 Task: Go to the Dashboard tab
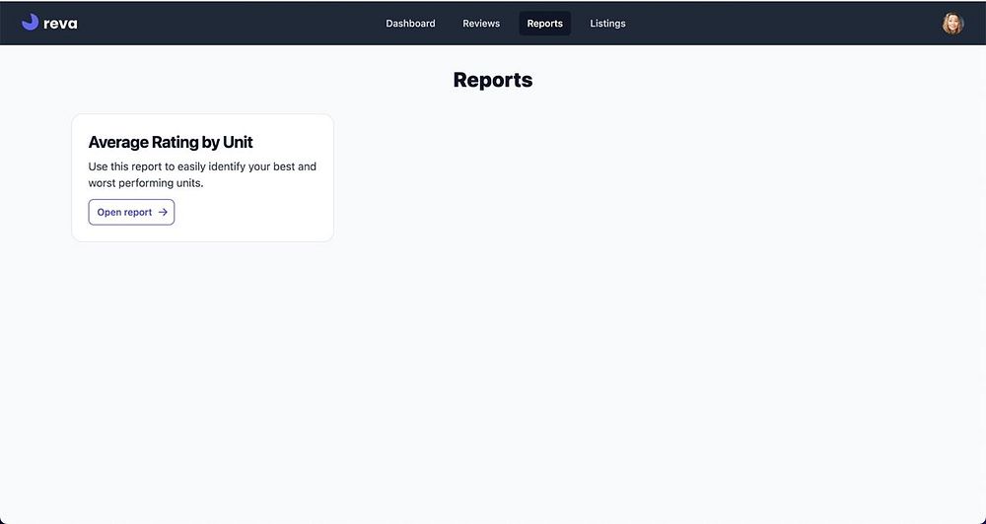[x=410, y=24]
